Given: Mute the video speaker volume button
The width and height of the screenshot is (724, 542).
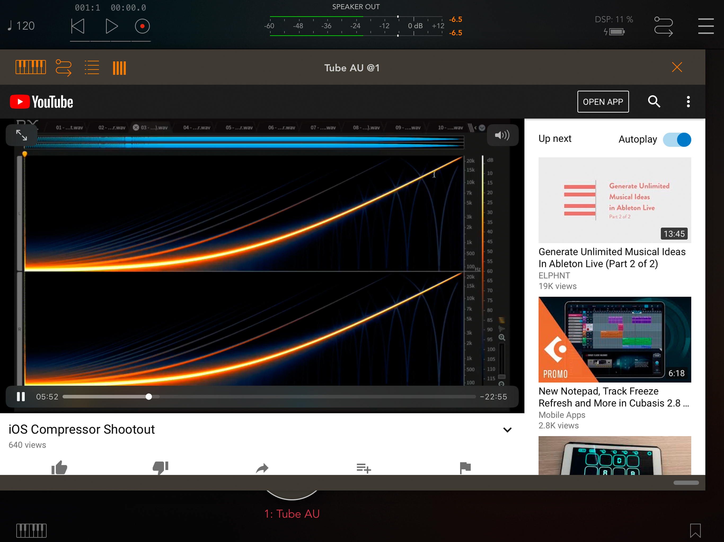Looking at the screenshot, I should pos(502,135).
